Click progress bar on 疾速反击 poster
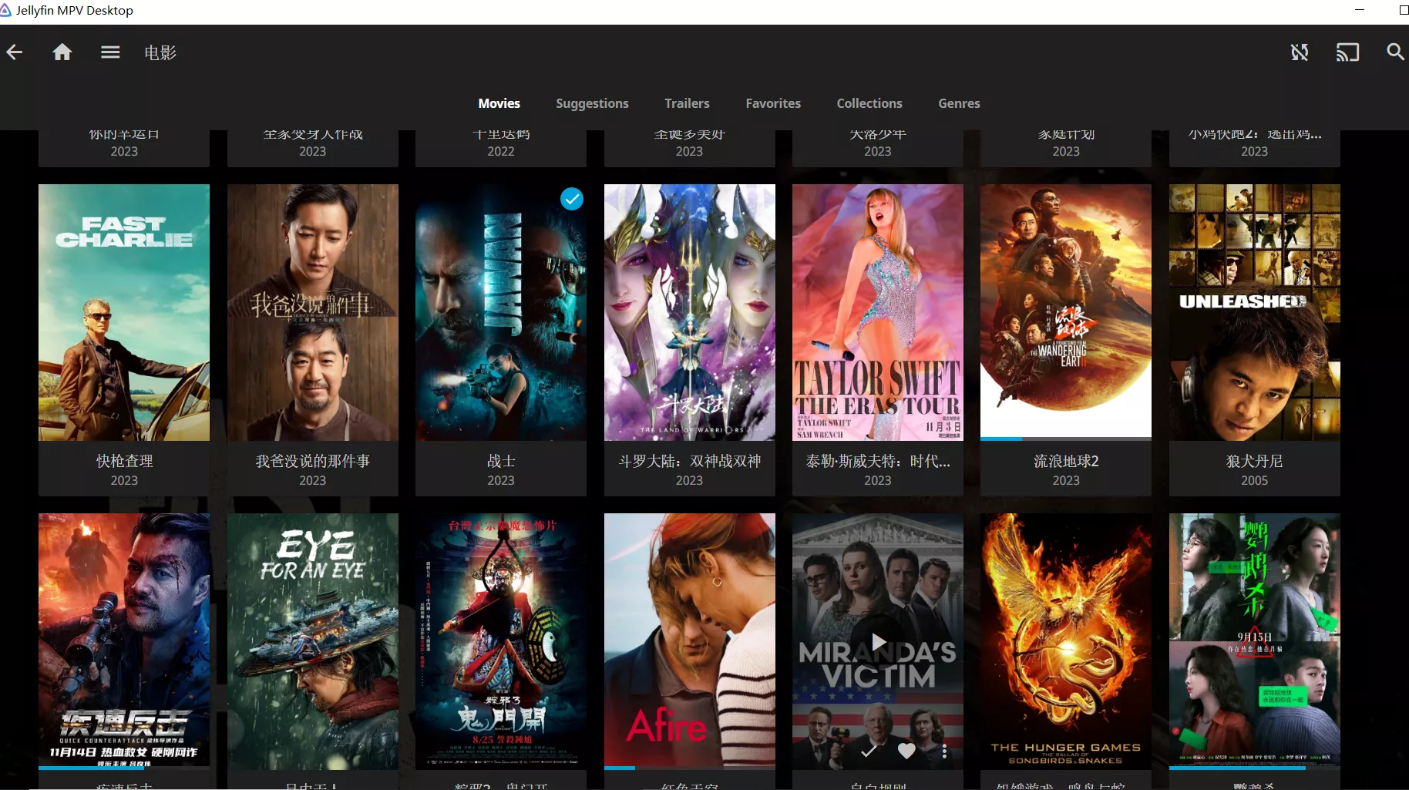The height and width of the screenshot is (790, 1409). click(124, 768)
